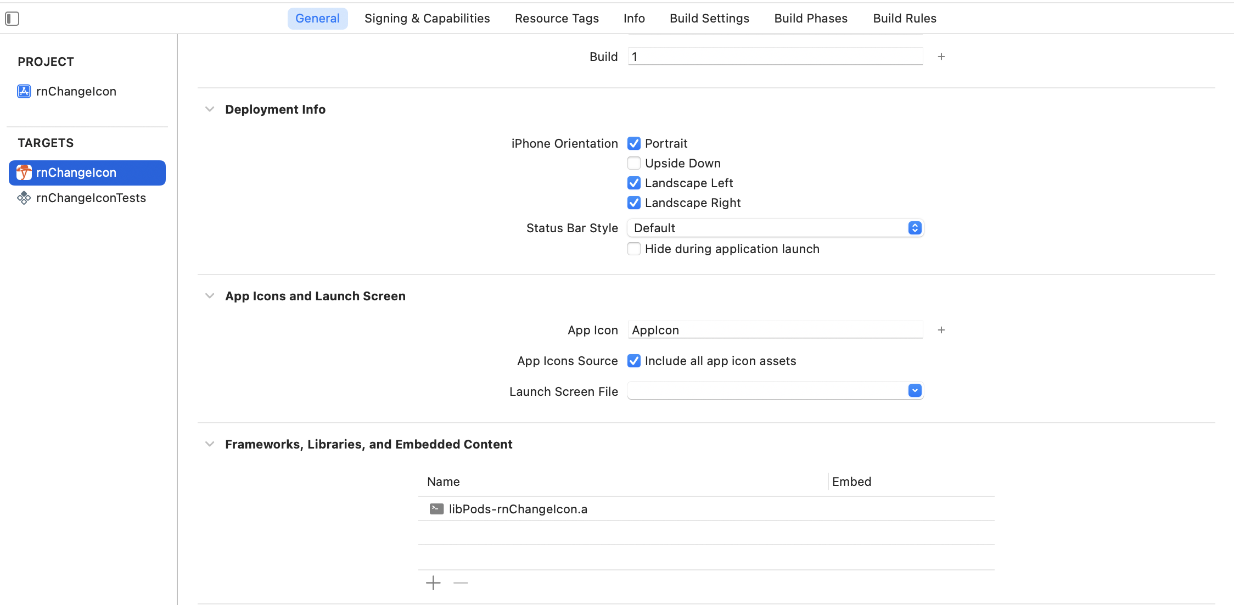1234x605 pixels.
Task: Click plus icon next to Build field
Action: coord(941,57)
